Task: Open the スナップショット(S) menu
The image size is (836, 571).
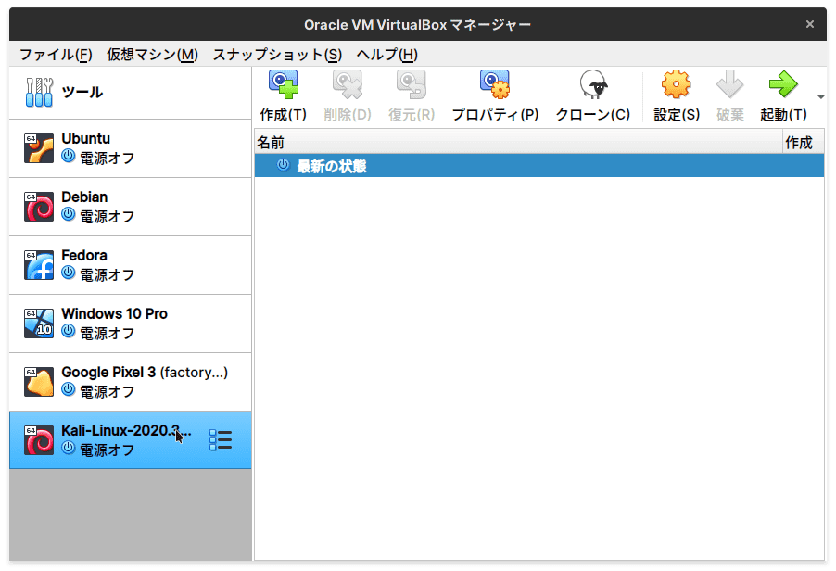Action: (x=277, y=55)
